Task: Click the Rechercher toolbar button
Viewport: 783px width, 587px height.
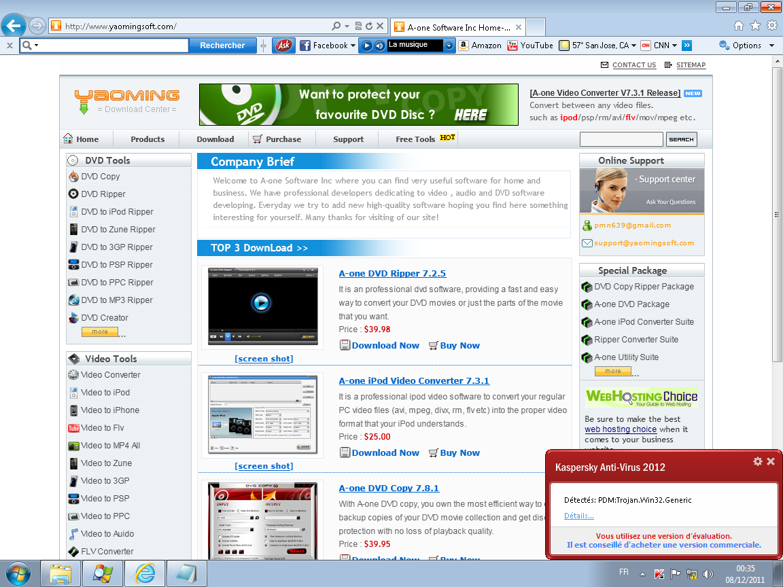Action: tap(222, 46)
